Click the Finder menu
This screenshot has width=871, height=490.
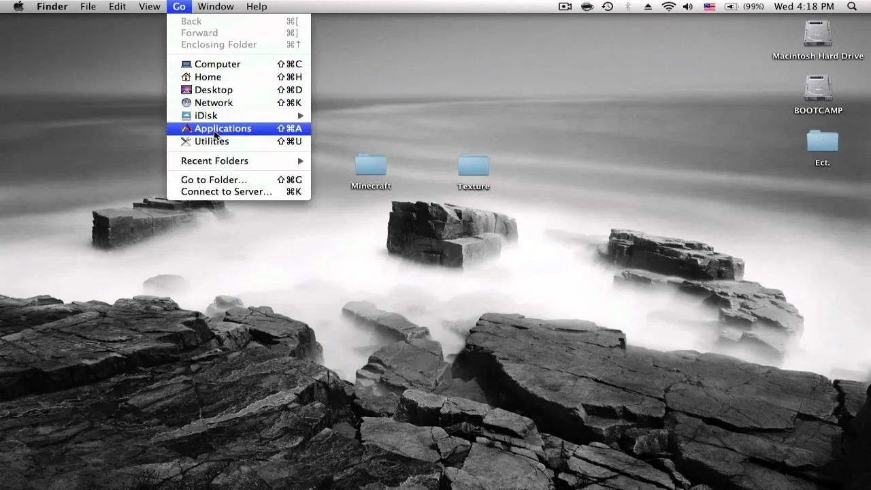[52, 6]
